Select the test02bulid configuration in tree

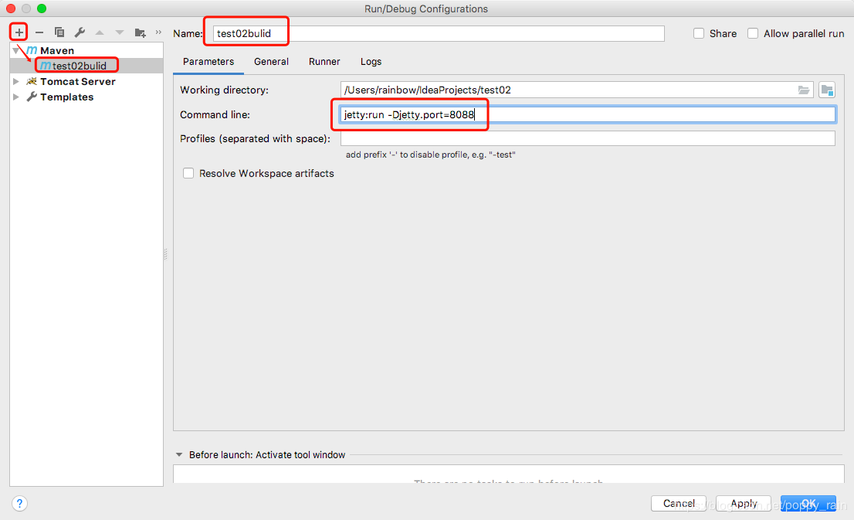click(x=86, y=66)
